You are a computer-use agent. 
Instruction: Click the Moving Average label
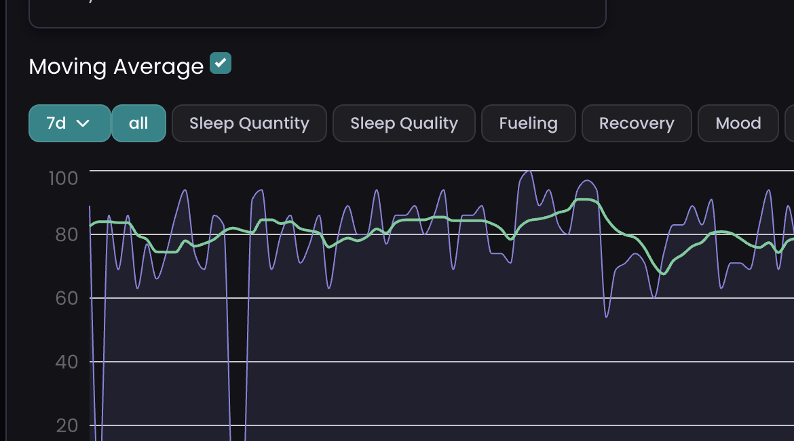coord(116,67)
